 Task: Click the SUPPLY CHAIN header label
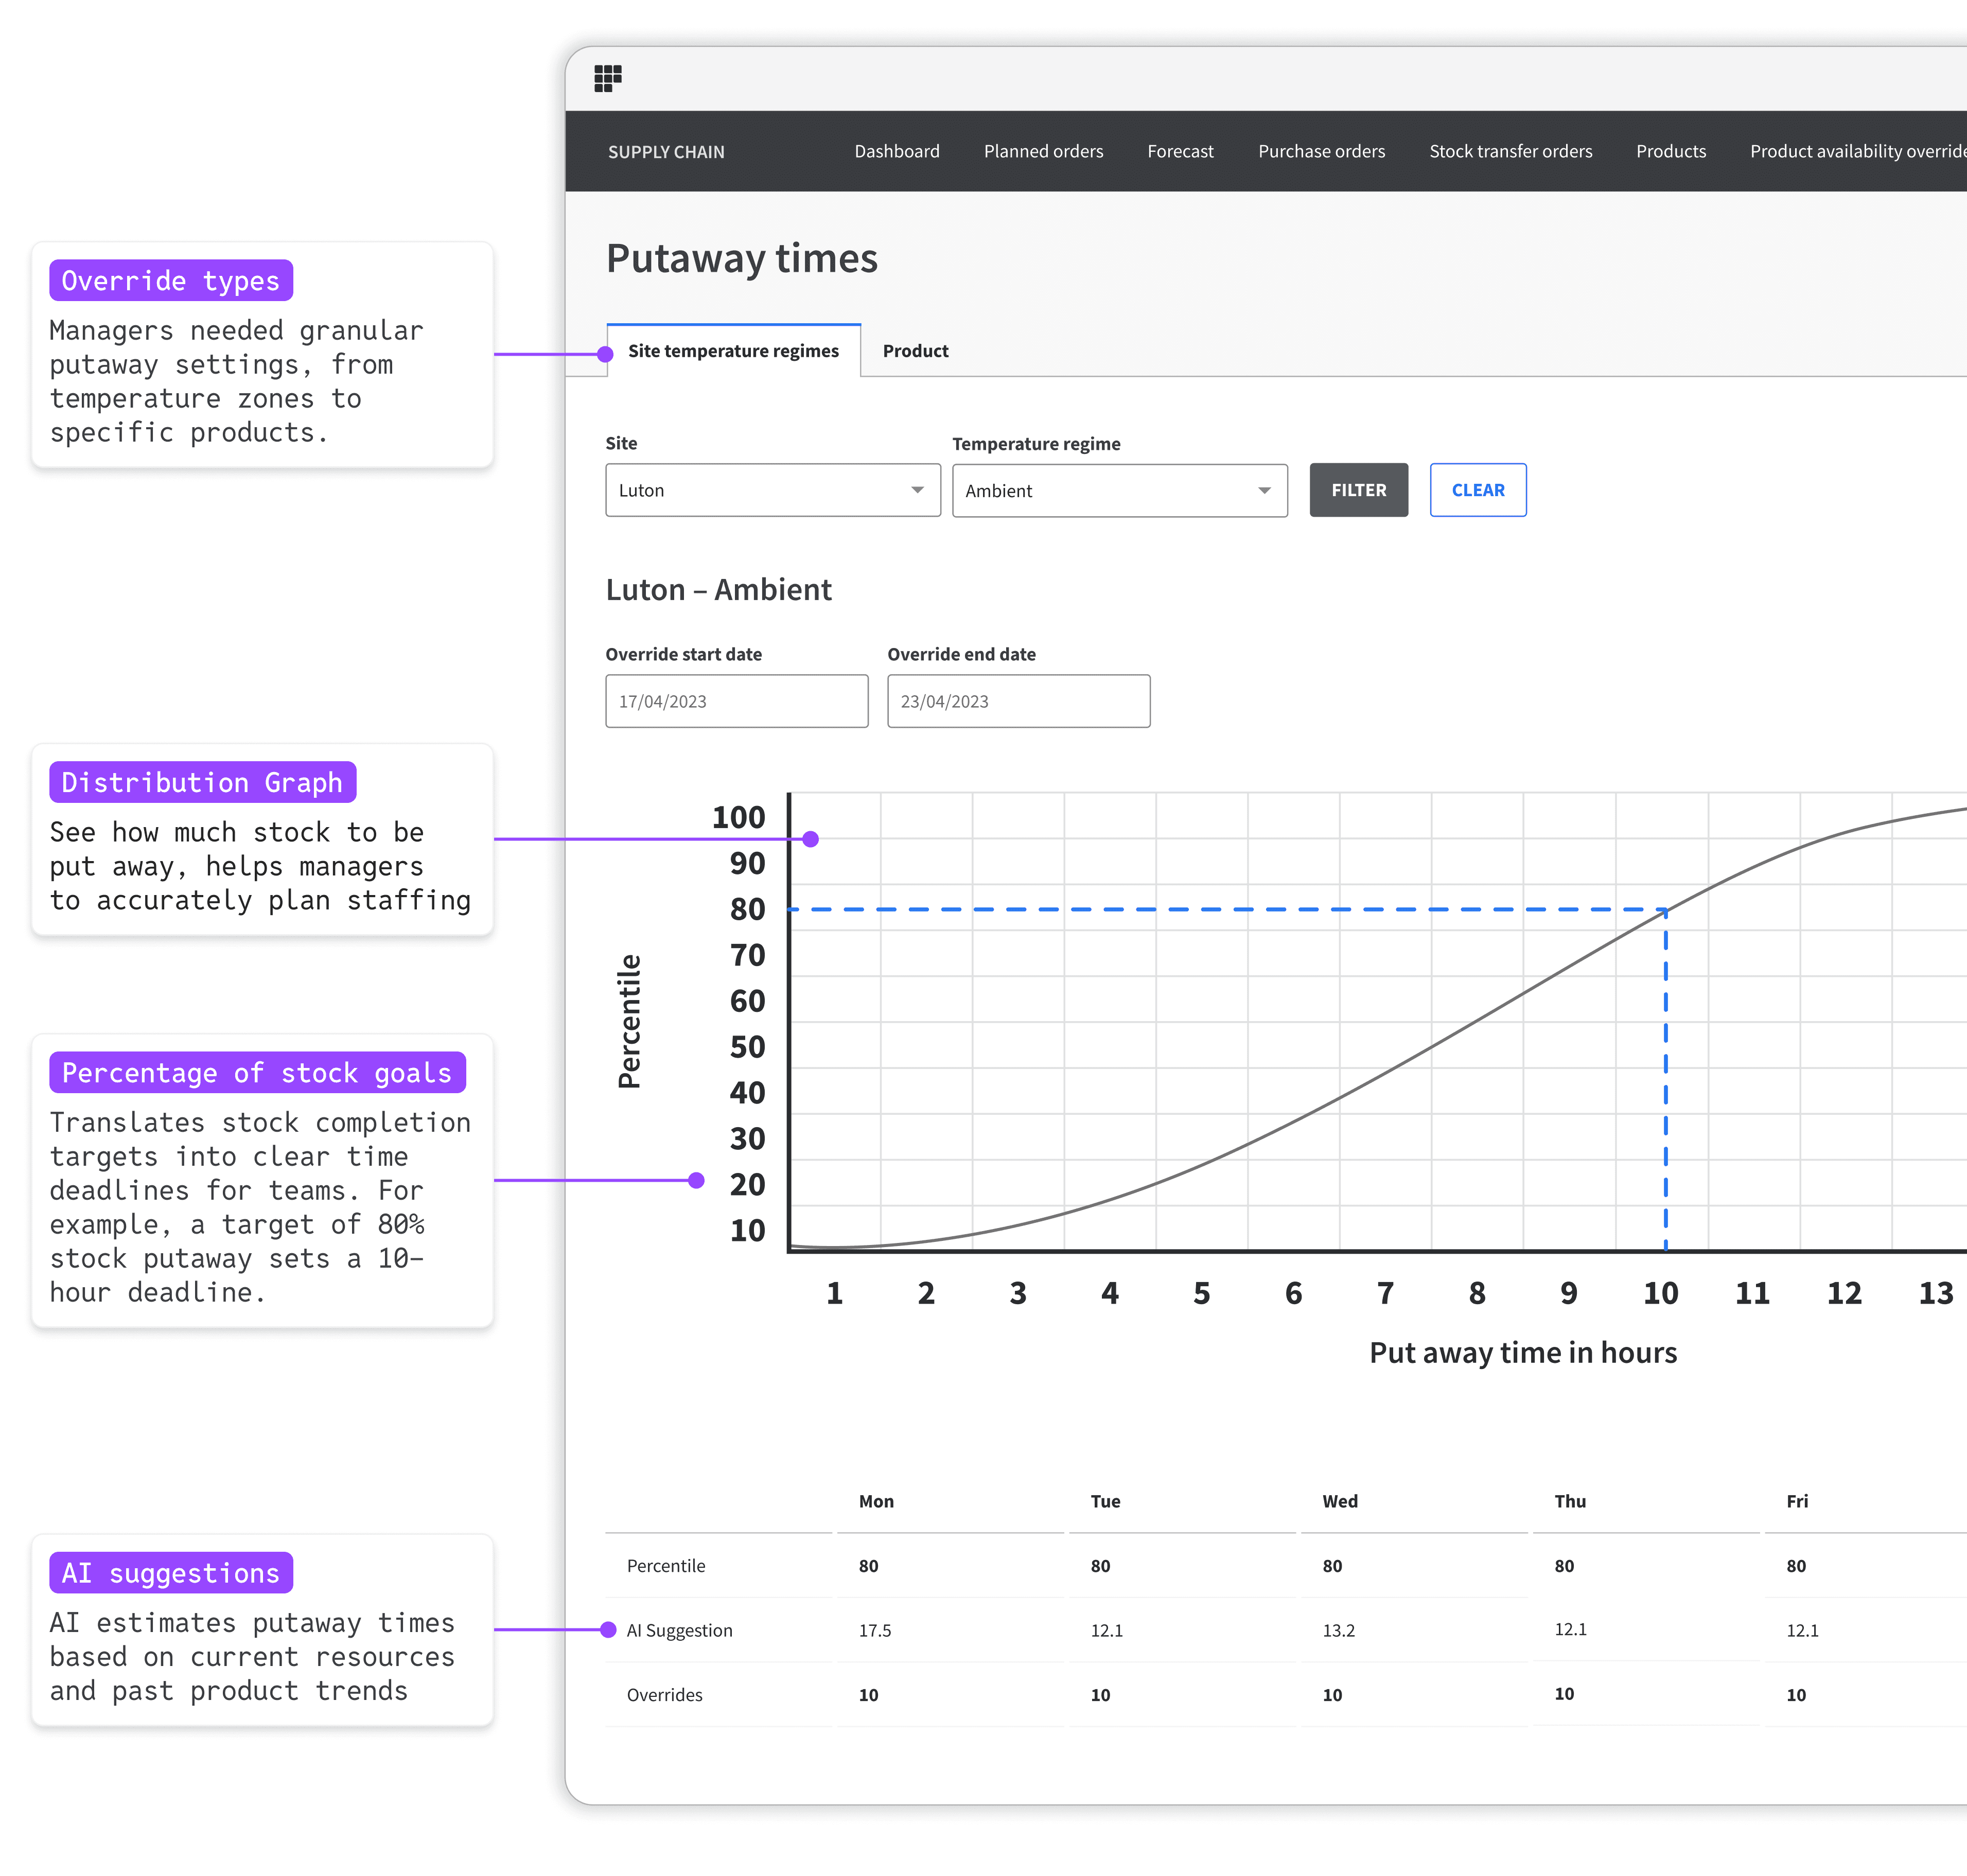pos(666,152)
